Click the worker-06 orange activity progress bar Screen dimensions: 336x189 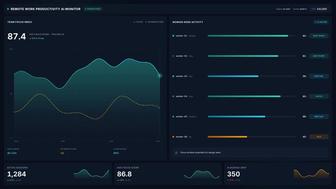pos(251,136)
